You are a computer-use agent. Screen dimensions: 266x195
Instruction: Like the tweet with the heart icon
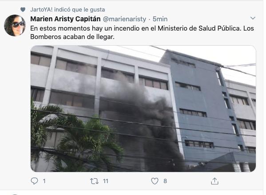155,181
